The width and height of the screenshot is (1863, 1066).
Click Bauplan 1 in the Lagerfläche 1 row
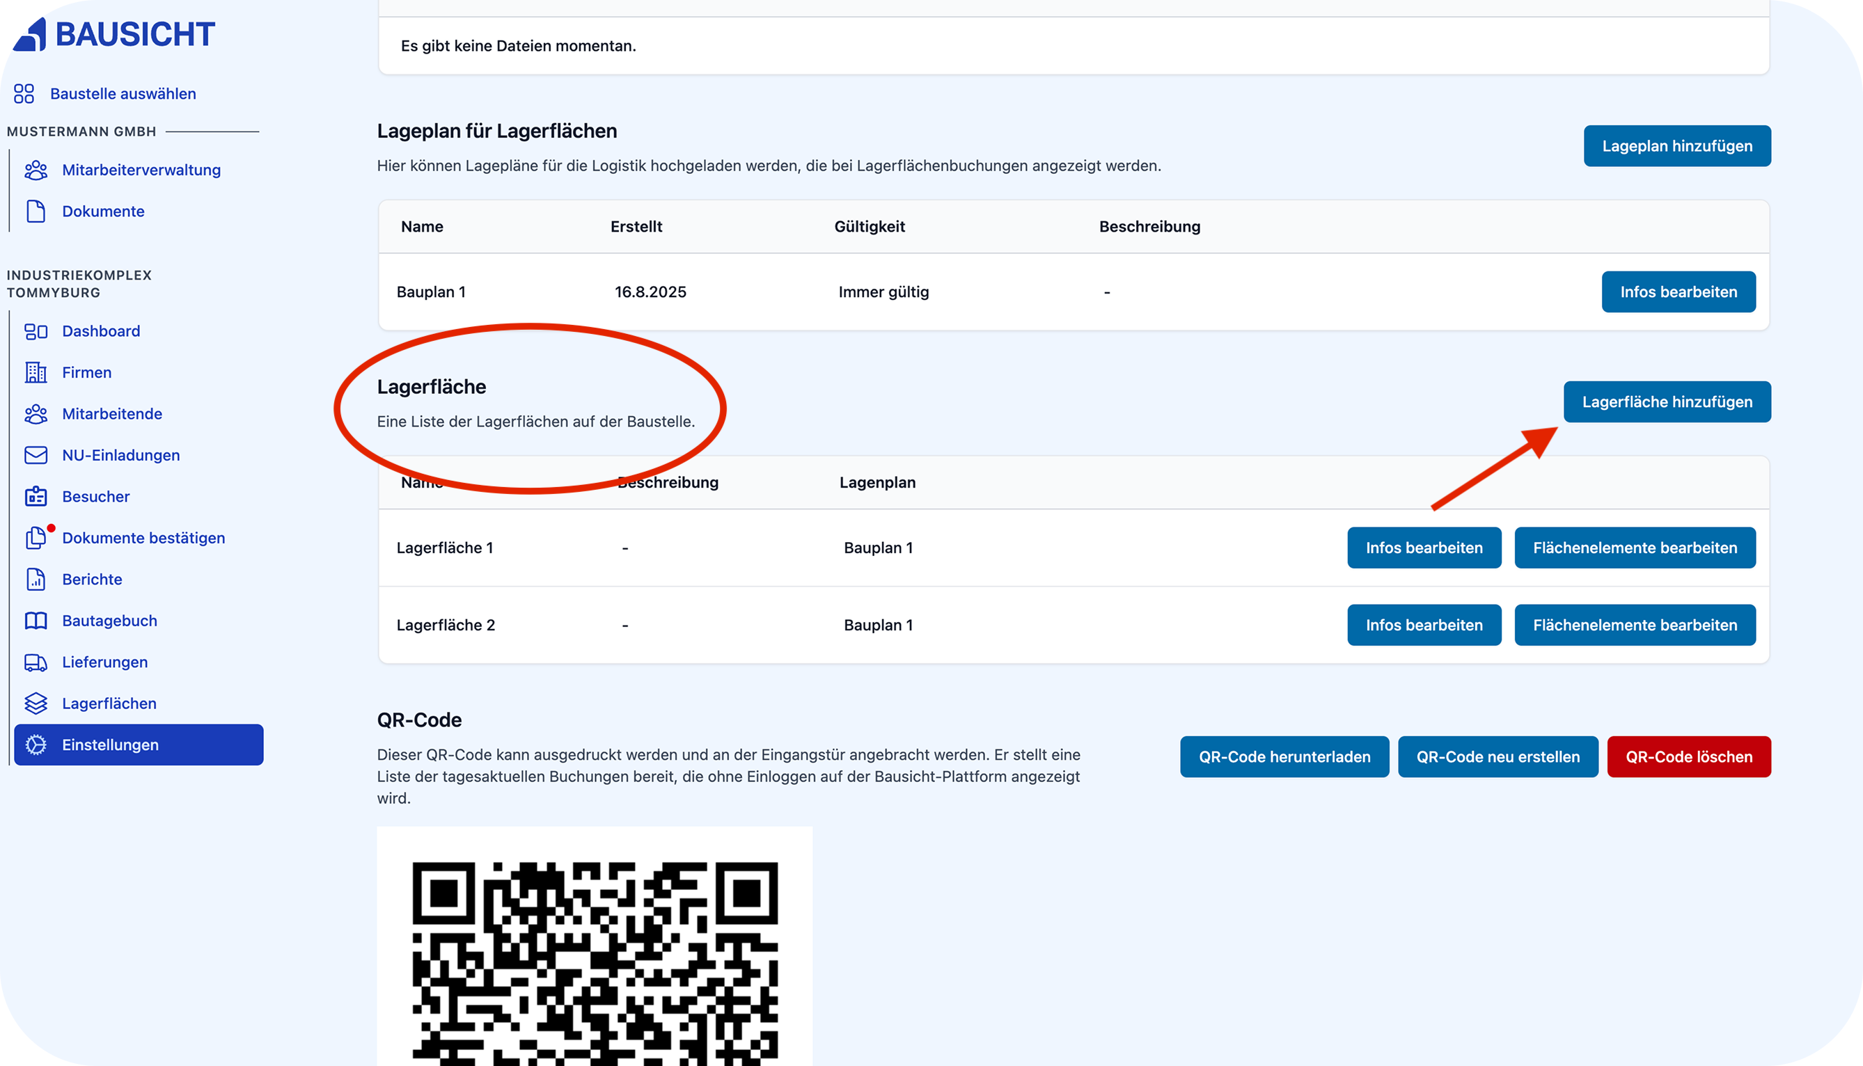pos(879,548)
